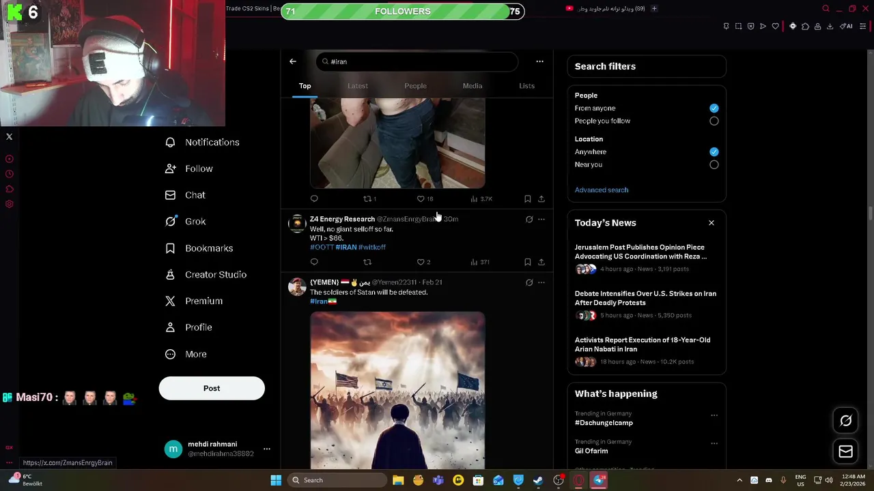
Task: Open the search options three-dot menu
Action: coord(539,61)
